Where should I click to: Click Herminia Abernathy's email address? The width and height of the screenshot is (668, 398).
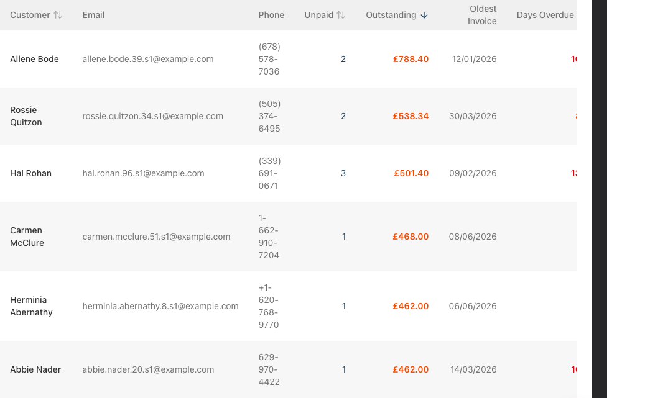160,306
